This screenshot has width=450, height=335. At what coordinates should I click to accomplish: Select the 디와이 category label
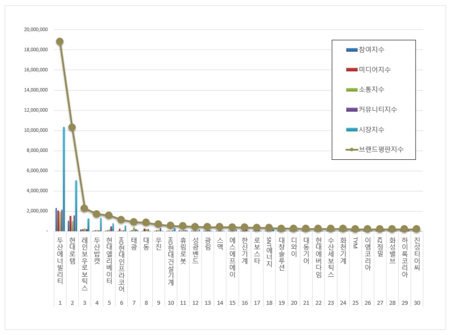point(294,247)
